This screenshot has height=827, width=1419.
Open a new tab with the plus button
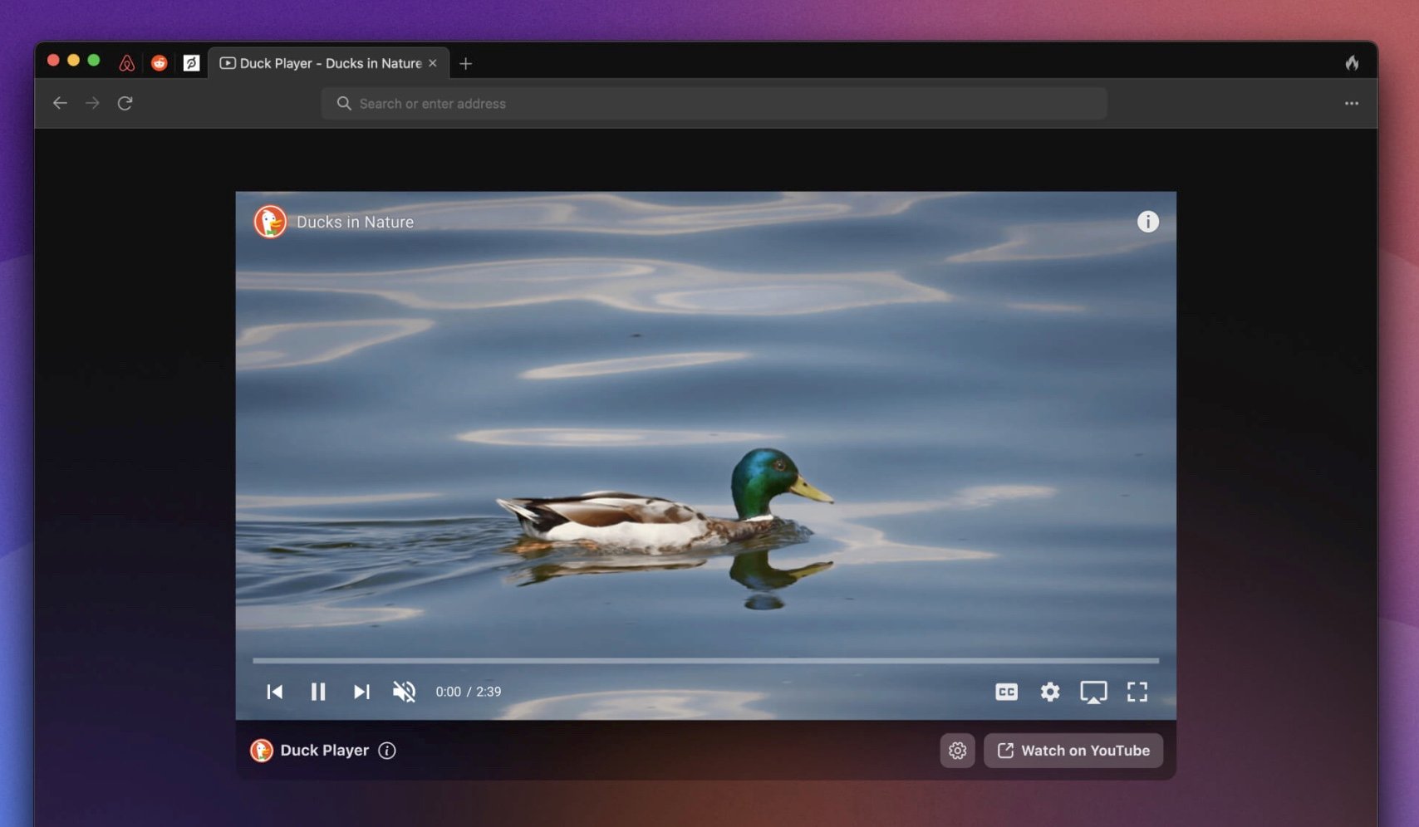click(x=465, y=63)
